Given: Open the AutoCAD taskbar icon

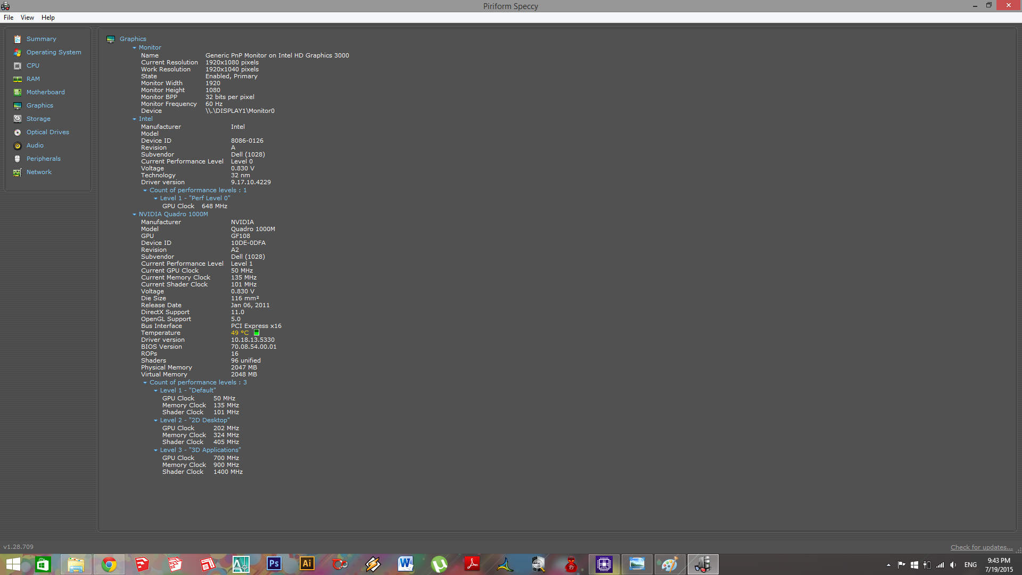Looking at the screenshot, I should tap(241, 564).
